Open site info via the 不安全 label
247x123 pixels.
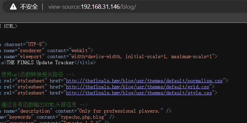[x=29, y=7]
